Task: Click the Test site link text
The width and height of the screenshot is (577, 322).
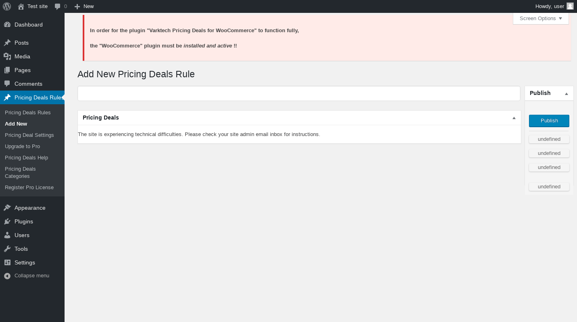Action: (x=38, y=6)
